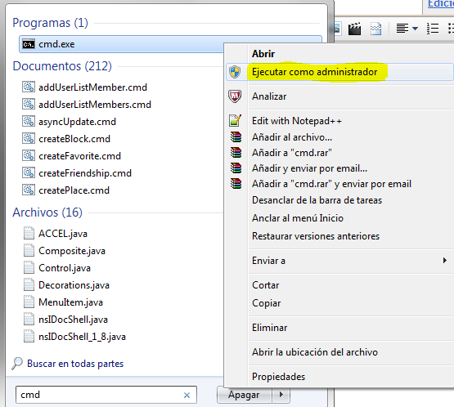The height and width of the screenshot is (407, 454).
Task: Click the file icon of createFriendship.cmd
Action: point(29,172)
